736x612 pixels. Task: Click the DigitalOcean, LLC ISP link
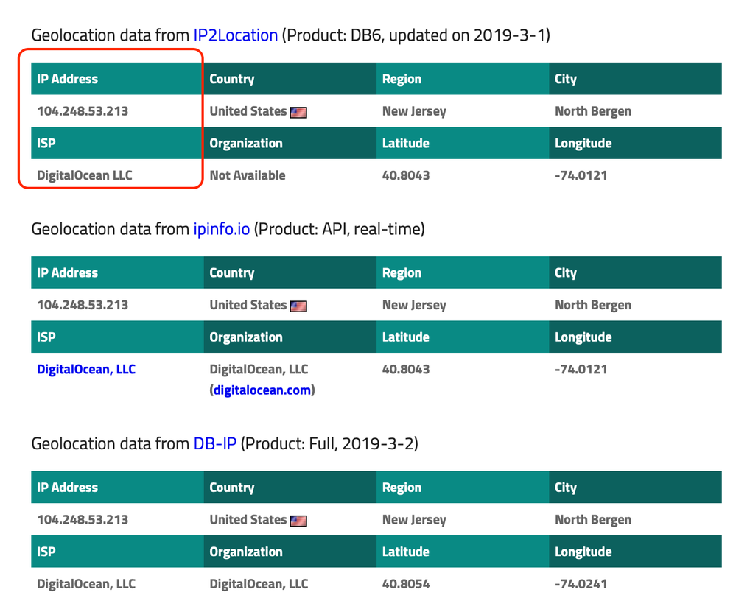(86, 370)
